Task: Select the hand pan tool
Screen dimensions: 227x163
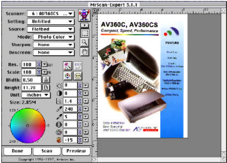Action: point(85,52)
